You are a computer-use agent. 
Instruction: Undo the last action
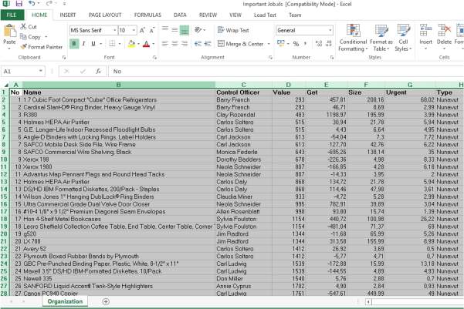coord(32,4)
